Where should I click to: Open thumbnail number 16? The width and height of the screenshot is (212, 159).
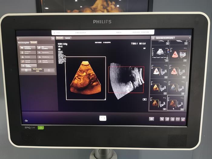178,70
